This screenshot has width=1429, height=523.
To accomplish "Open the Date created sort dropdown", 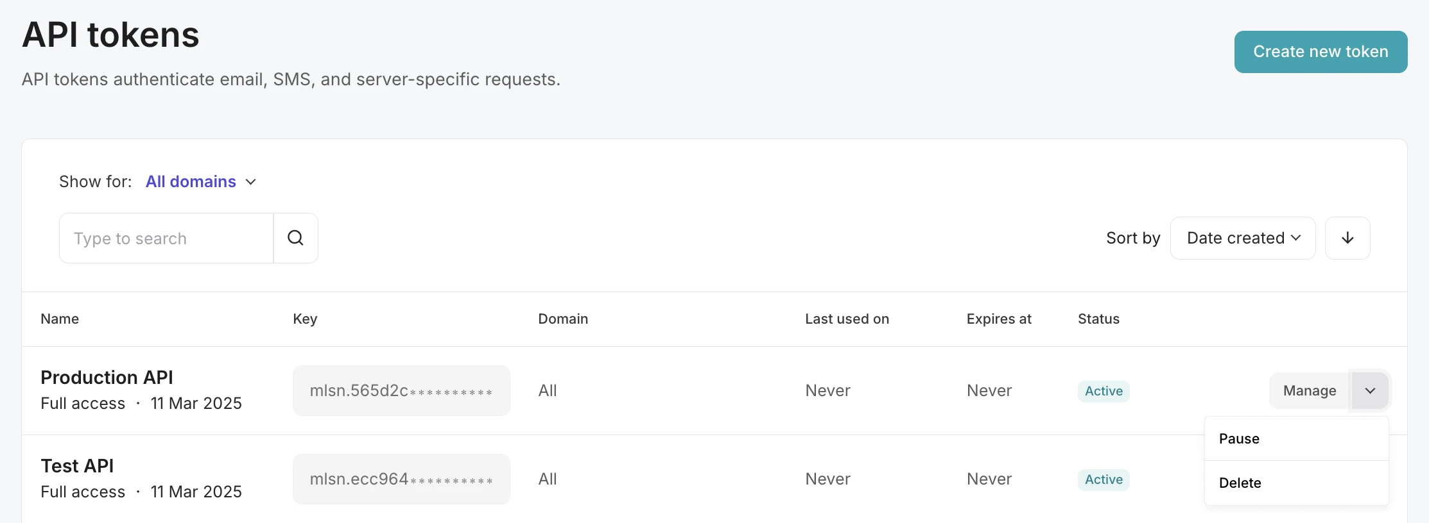I will pos(1243,238).
